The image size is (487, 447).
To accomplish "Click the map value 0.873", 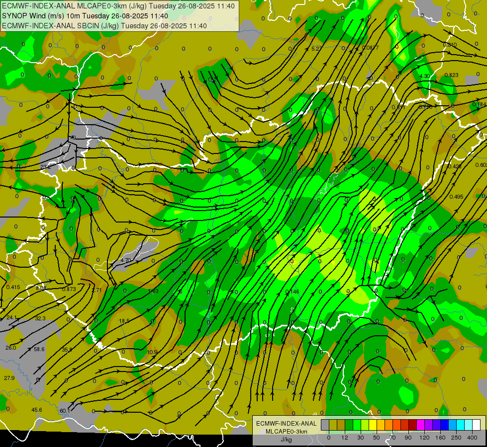I will click(69, 290).
